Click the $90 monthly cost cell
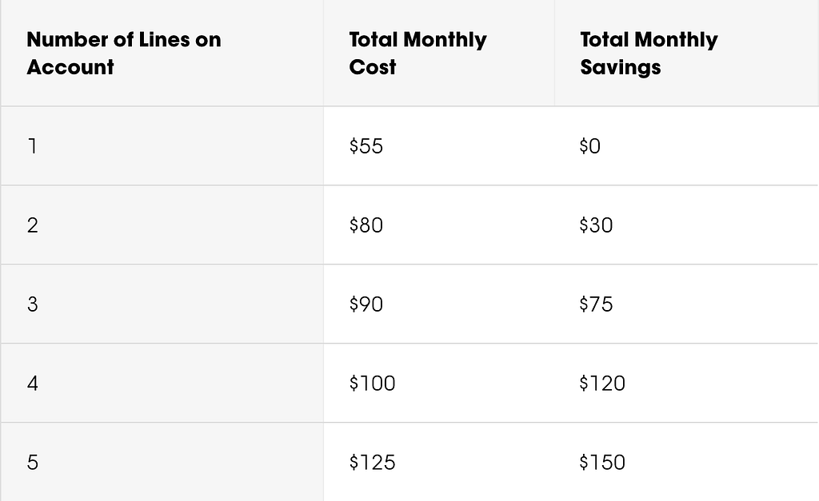Image resolution: width=819 pixels, height=501 pixels. [x=439, y=304]
